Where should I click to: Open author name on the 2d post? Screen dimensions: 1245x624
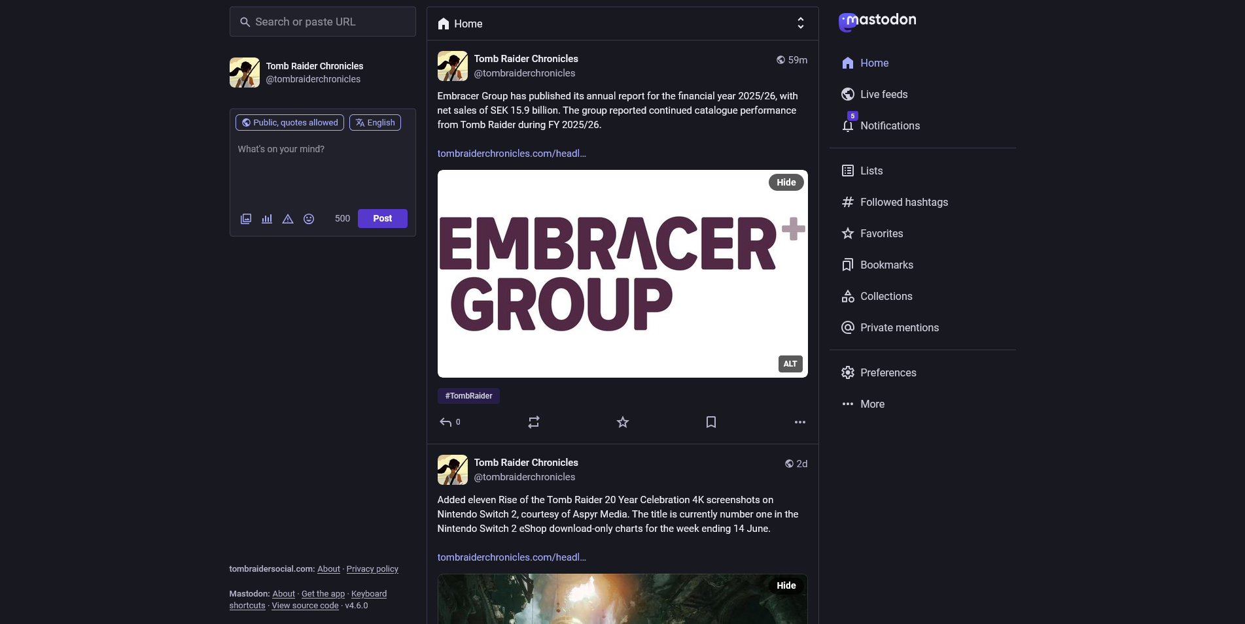526,463
